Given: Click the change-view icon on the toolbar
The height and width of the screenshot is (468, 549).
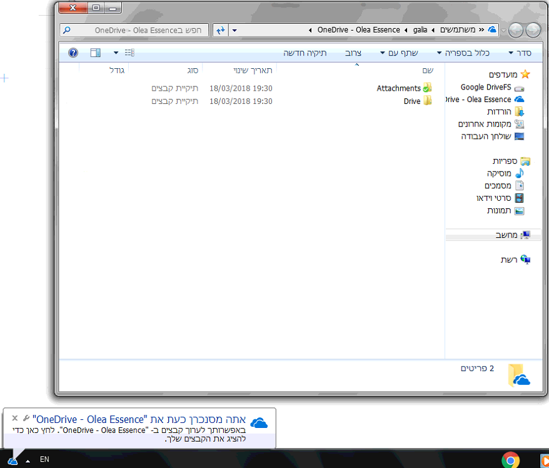Looking at the screenshot, I should click(x=129, y=53).
